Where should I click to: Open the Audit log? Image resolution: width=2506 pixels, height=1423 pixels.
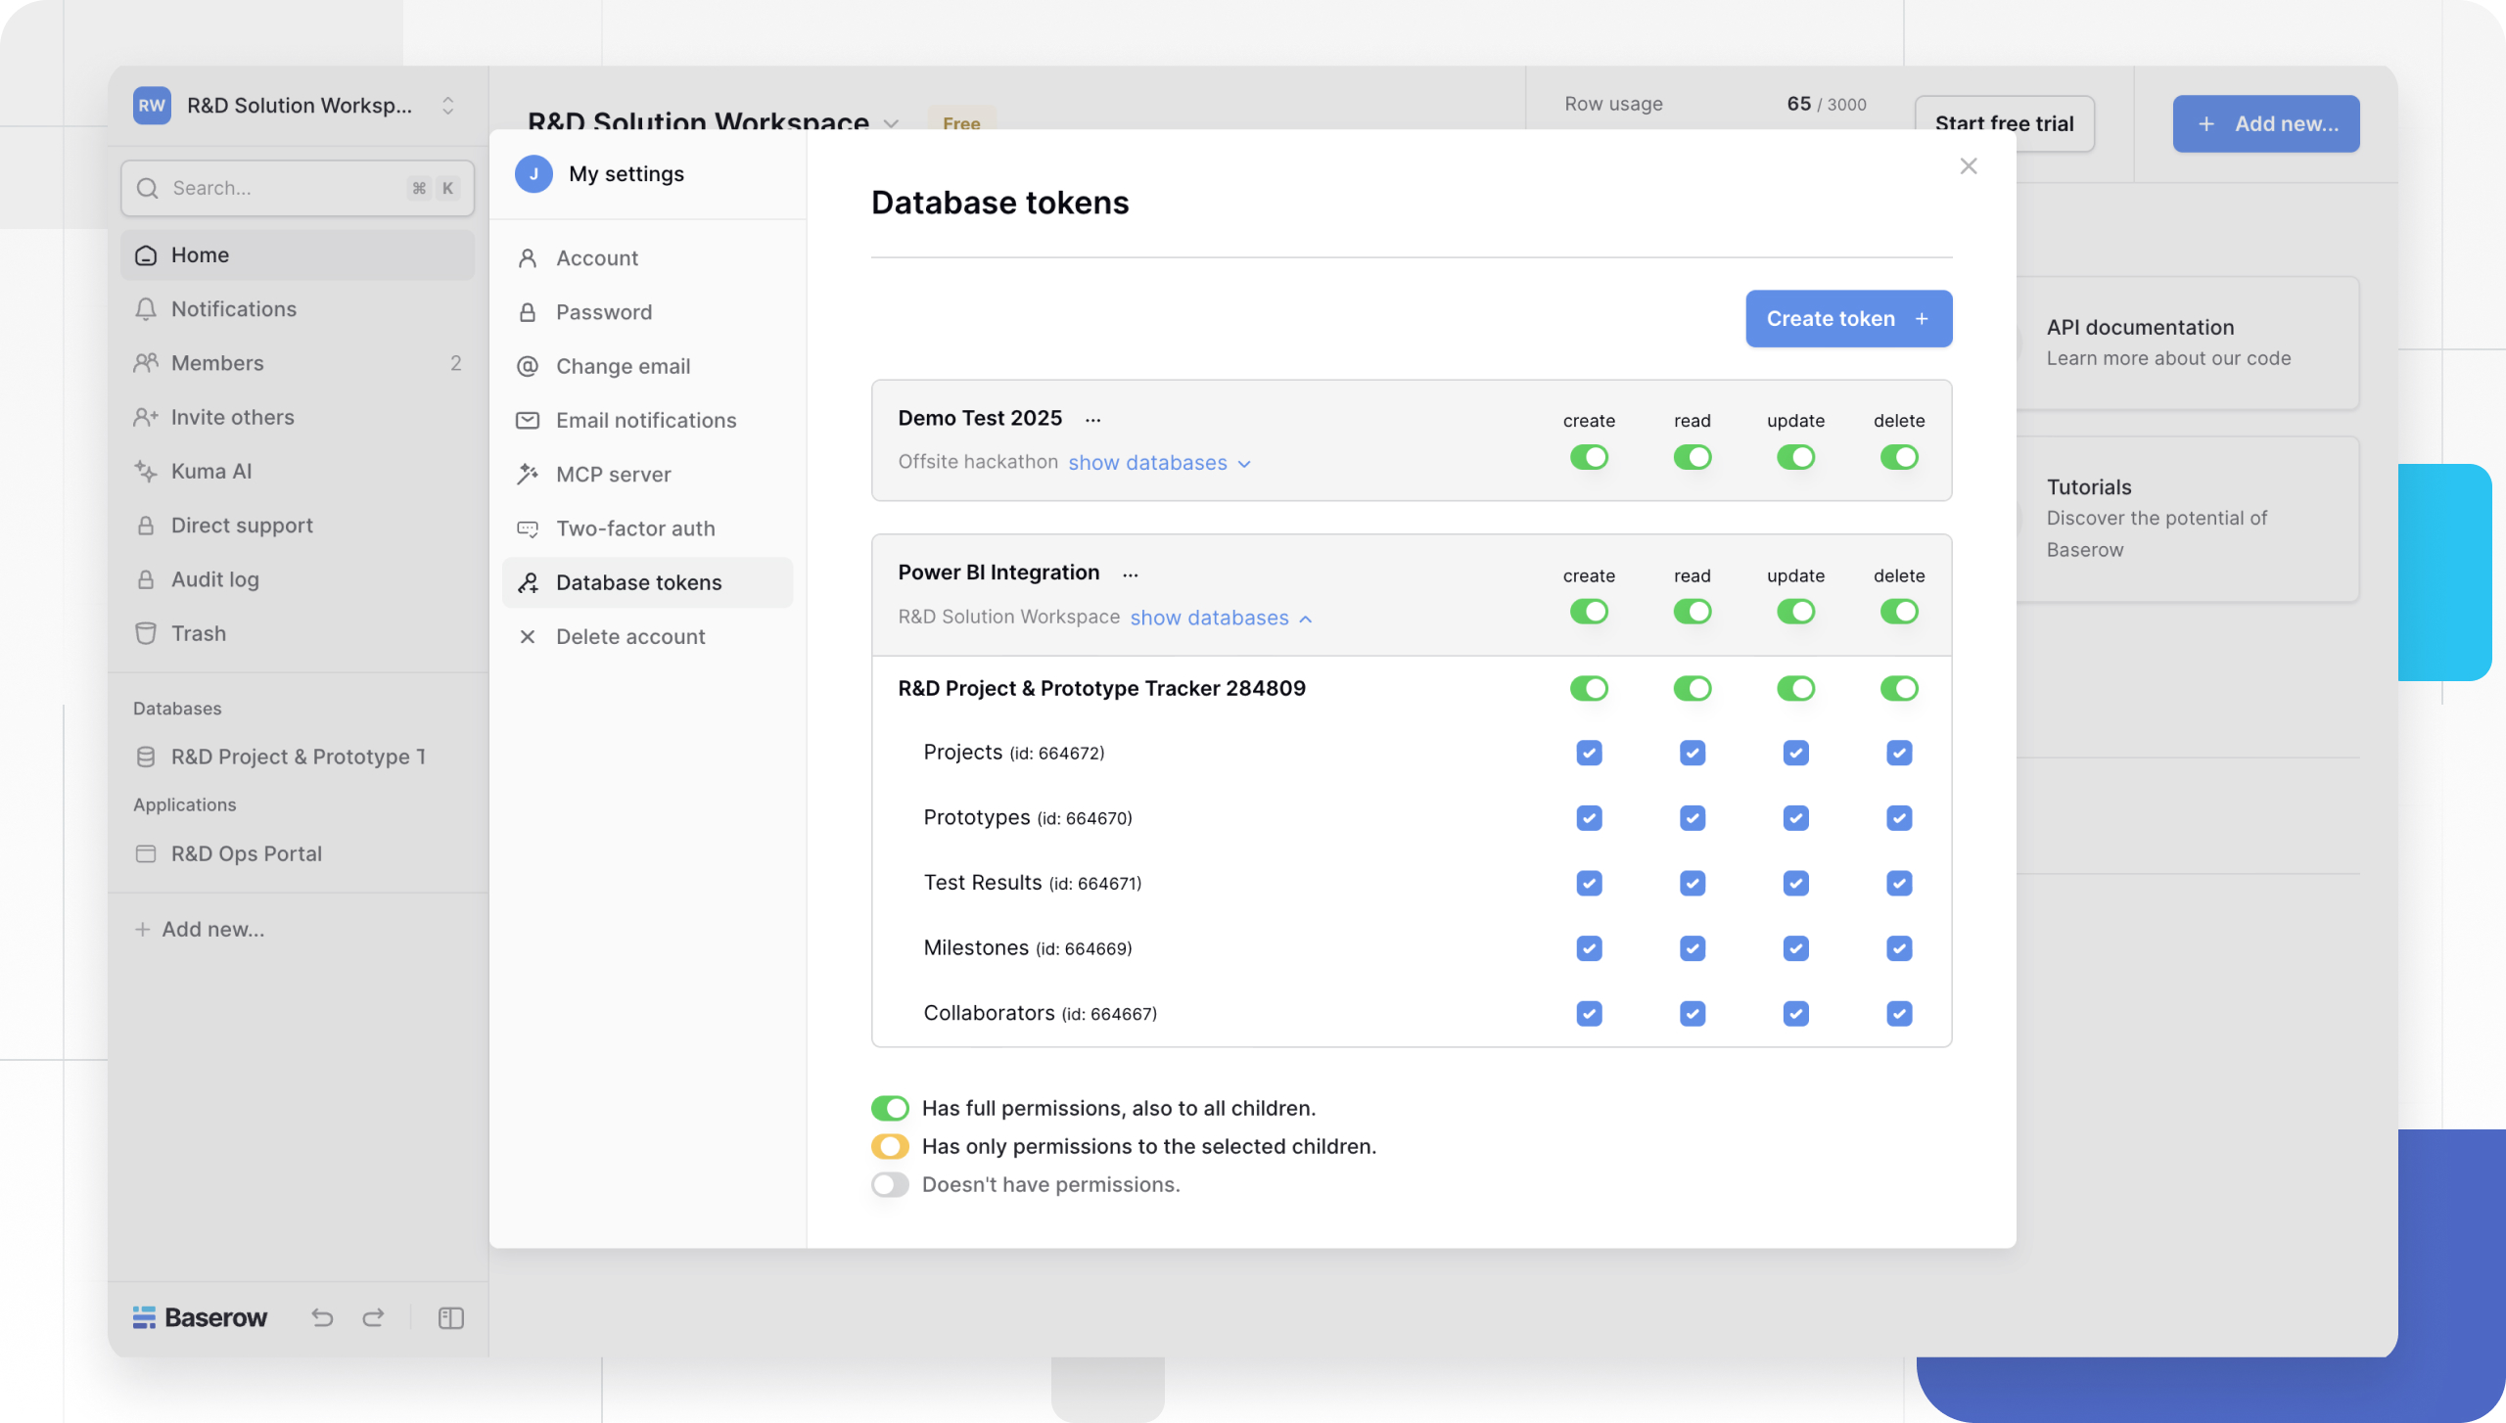pyautogui.click(x=216, y=578)
